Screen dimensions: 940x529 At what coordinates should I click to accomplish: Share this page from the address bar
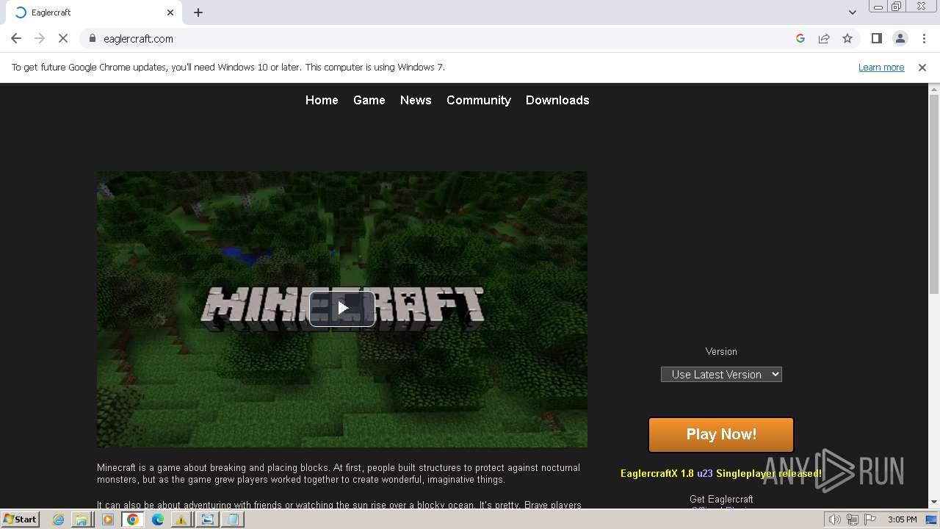[x=824, y=38]
